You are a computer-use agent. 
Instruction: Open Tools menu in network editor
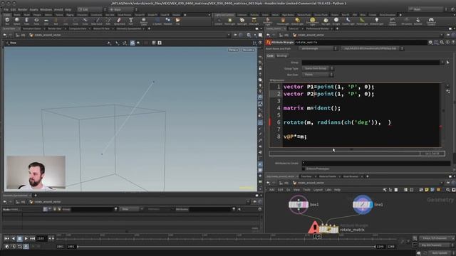[x=306, y=190]
